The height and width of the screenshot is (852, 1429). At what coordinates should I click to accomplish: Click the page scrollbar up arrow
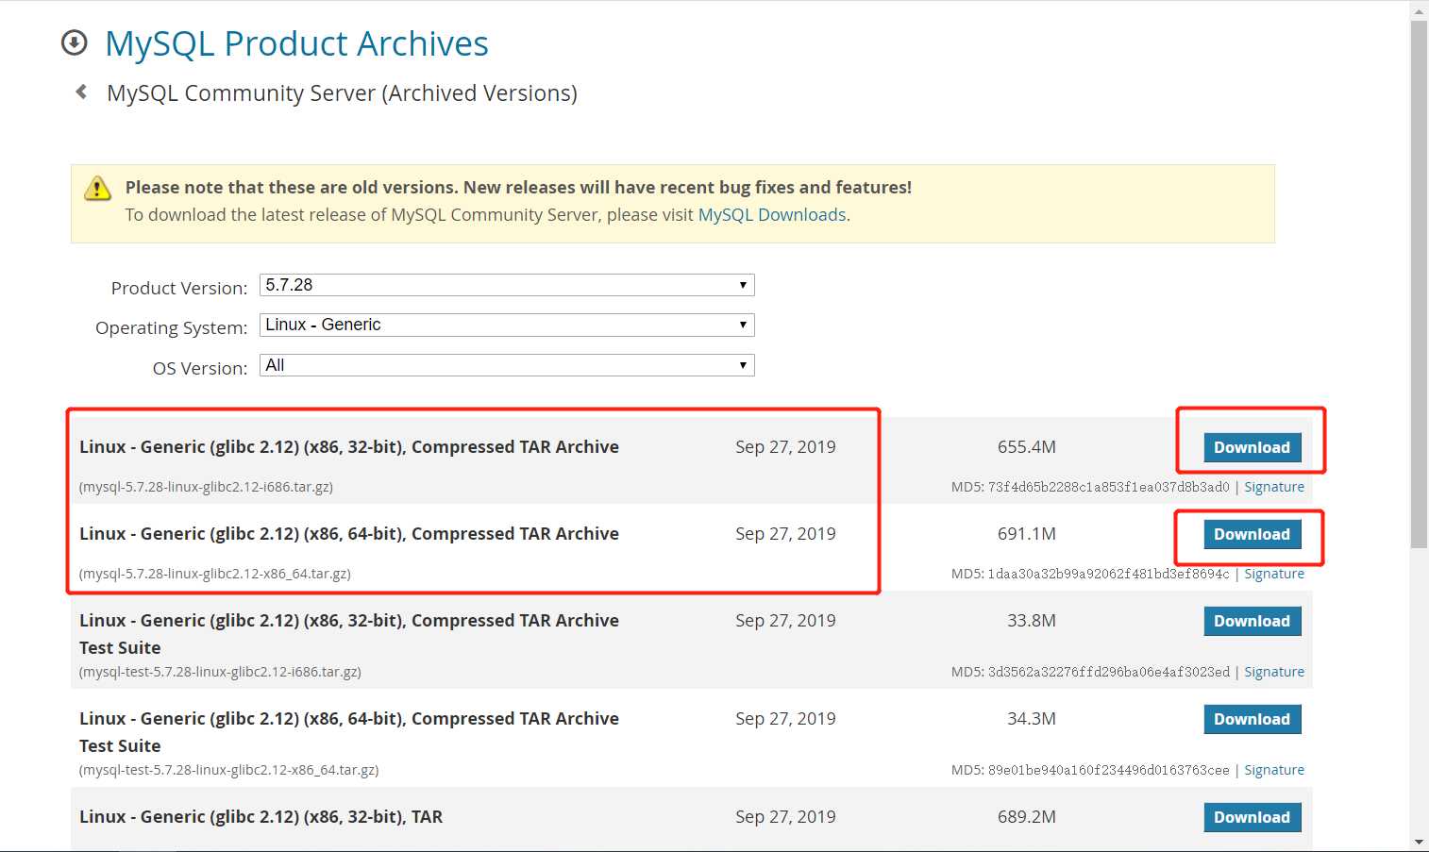point(1419,11)
